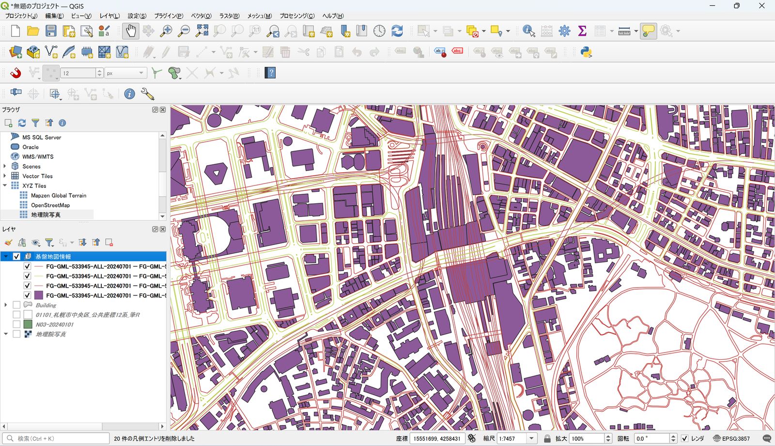Select the measure line ruler tool
Image resolution: width=775 pixels, height=446 pixels.
coord(624,31)
